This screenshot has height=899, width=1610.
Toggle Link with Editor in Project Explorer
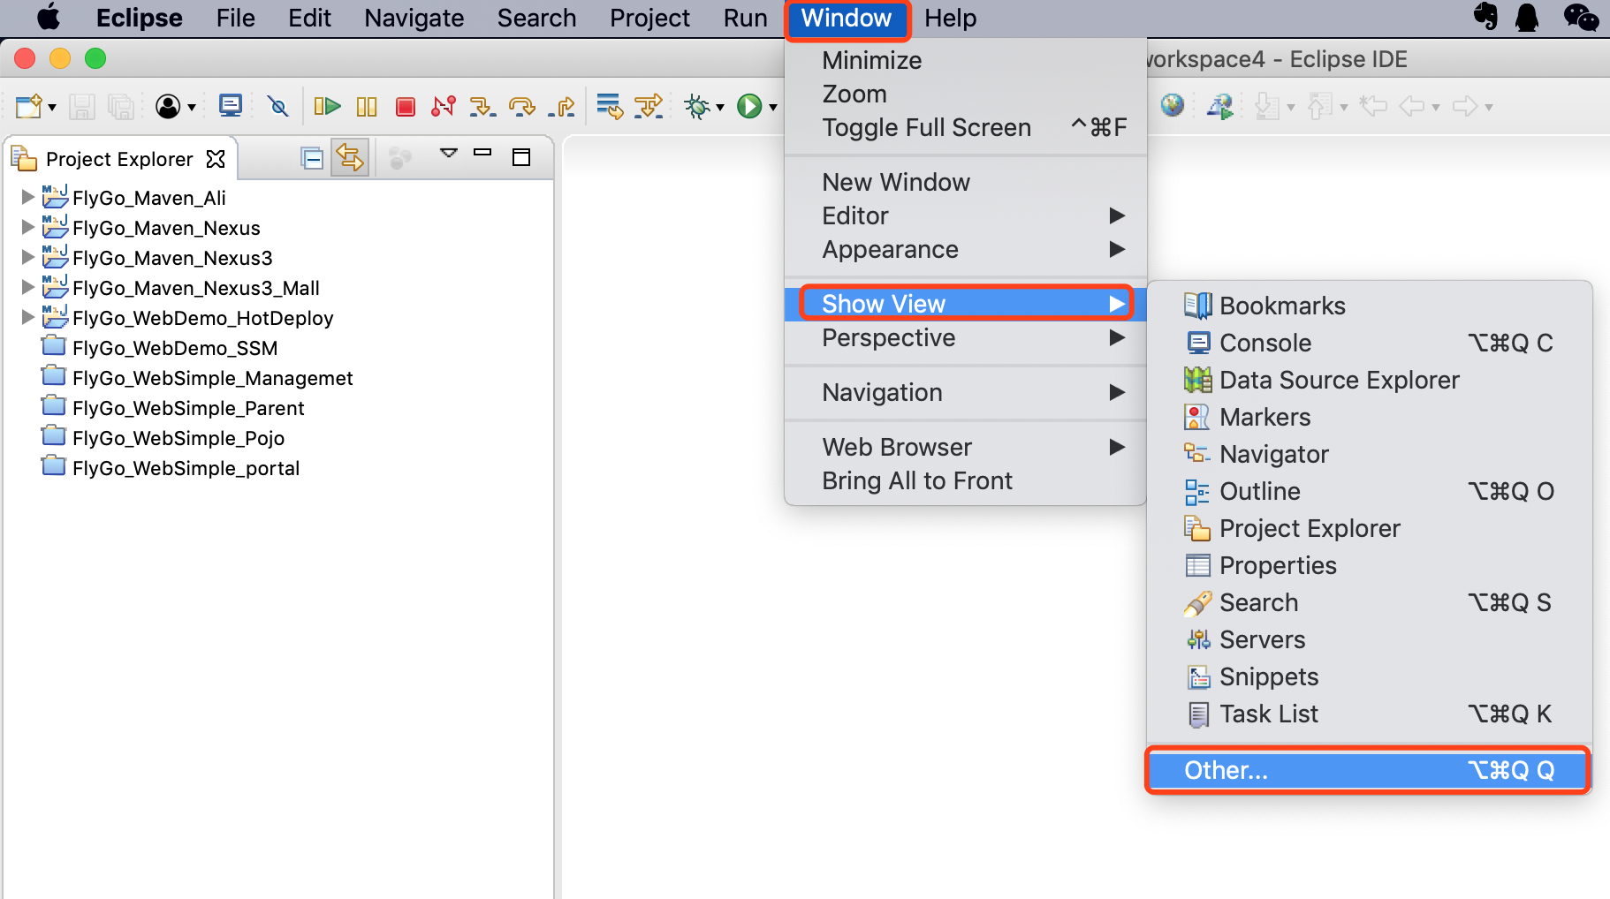point(350,158)
